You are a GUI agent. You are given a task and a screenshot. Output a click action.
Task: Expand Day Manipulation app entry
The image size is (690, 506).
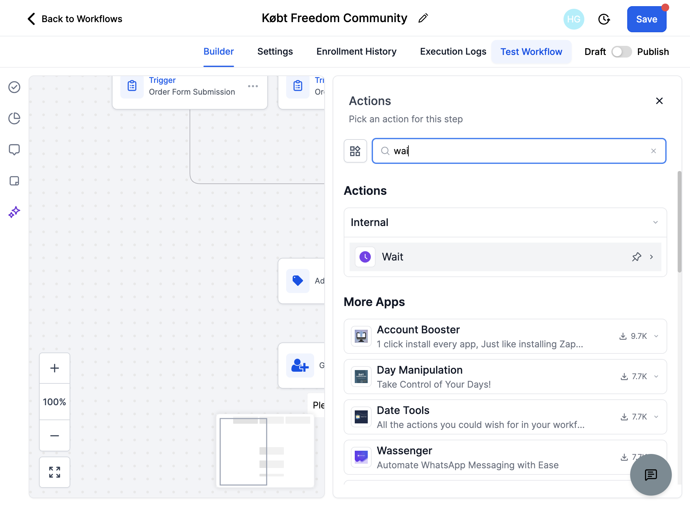[656, 377]
